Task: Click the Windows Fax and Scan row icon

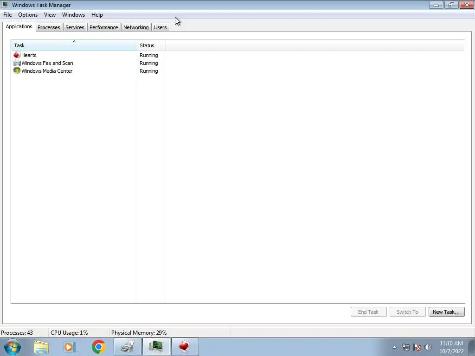Action: point(17,63)
